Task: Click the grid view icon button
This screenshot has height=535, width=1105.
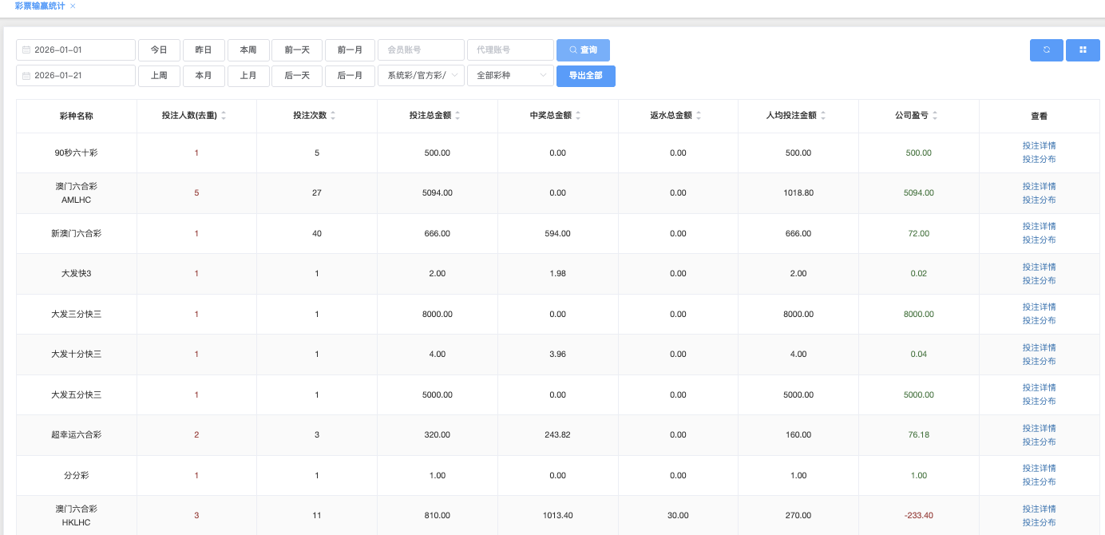Action: (1083, 50)
